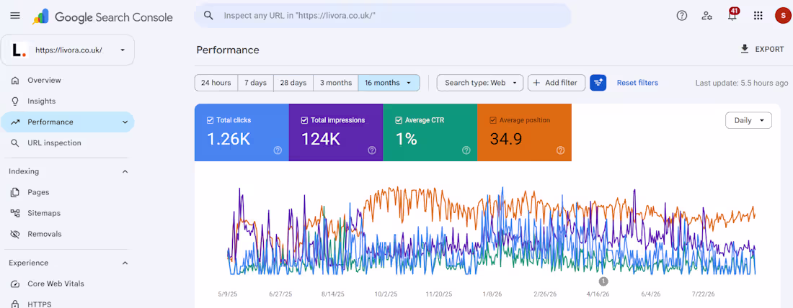Click the blue filter sparkle icon button
The height and width of the screenshot is (308, 793).
tap(598, 83)
